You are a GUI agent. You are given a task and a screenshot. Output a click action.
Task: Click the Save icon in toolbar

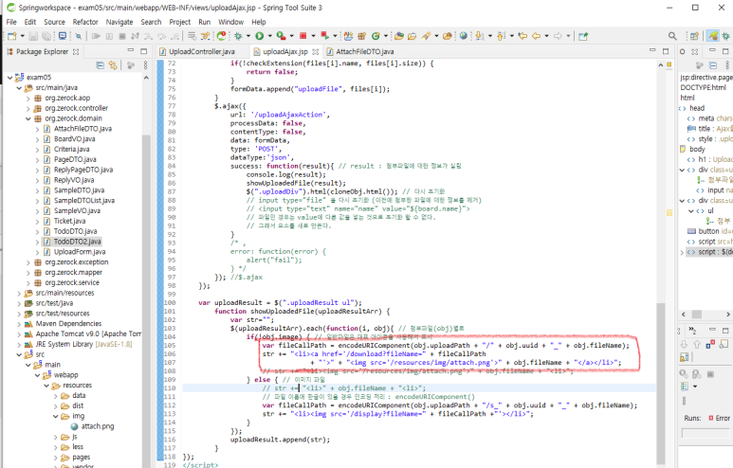(33, 36)
